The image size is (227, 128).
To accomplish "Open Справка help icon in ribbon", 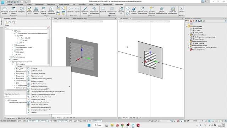I will tap(182, 10).
